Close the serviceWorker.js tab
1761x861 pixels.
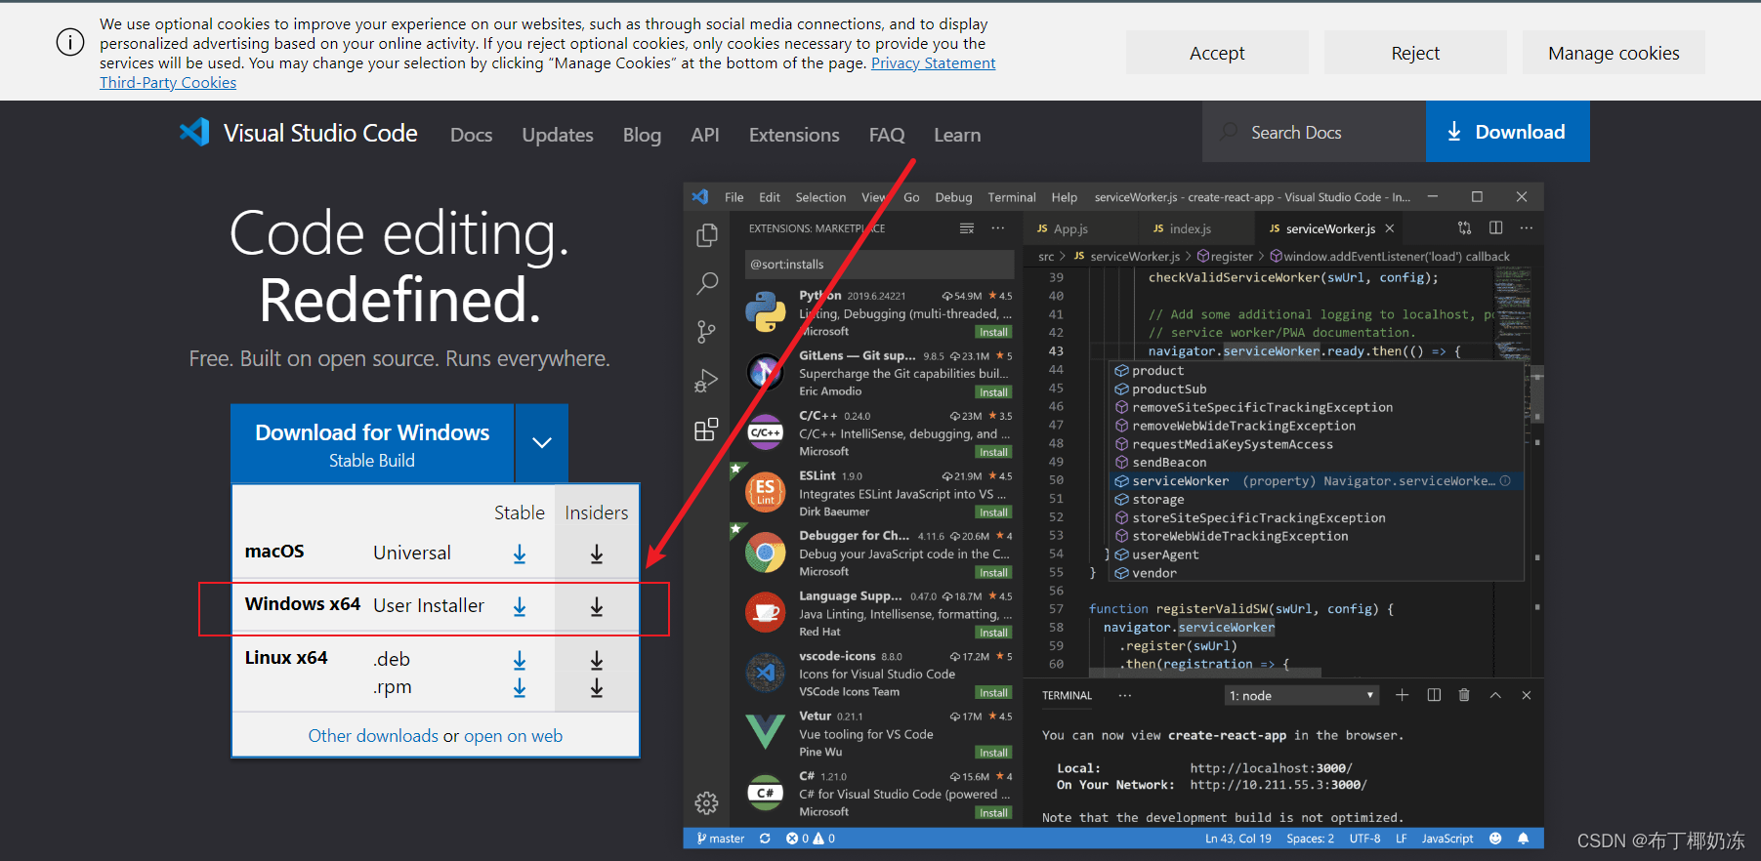(x=1389, y=228)
